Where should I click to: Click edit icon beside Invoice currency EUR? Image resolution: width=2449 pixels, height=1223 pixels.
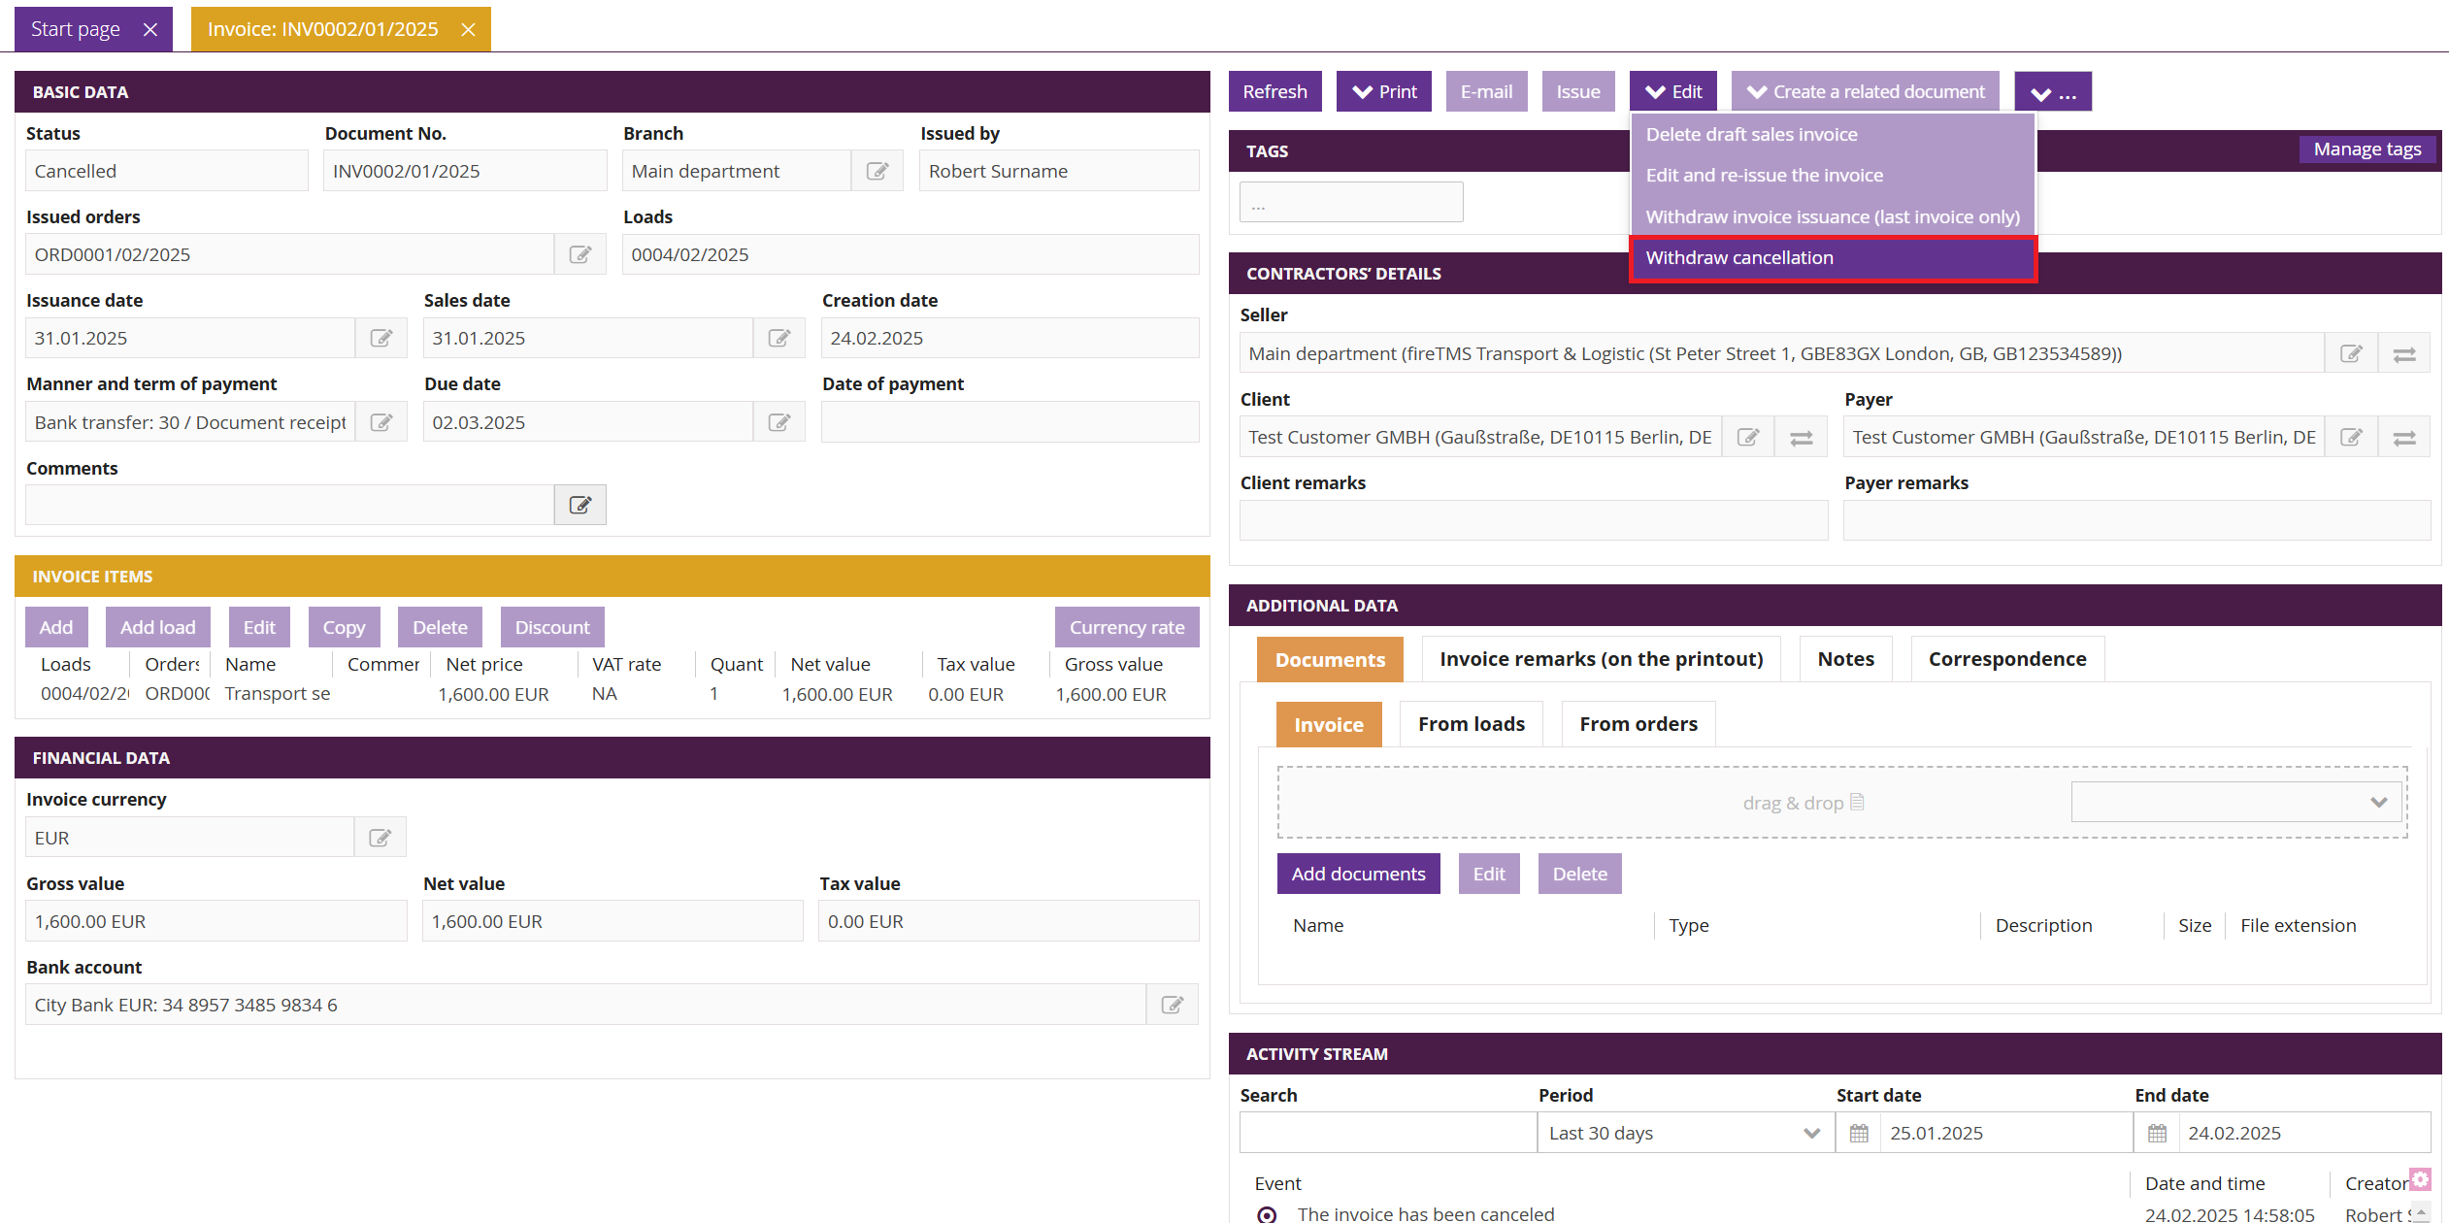coord(380,838)
